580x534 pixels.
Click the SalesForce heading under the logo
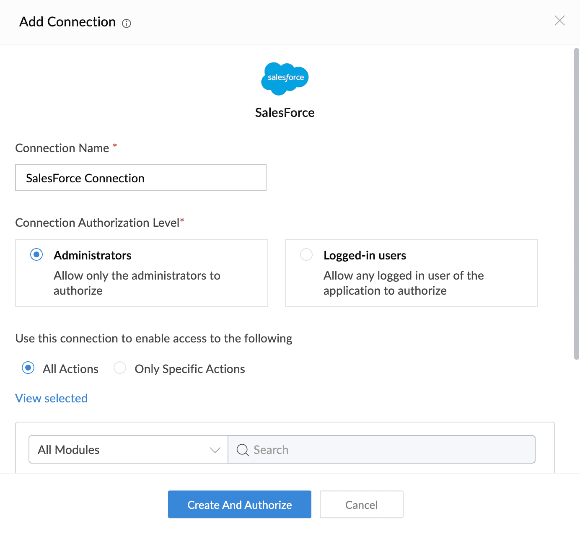[x=285, y=112]
